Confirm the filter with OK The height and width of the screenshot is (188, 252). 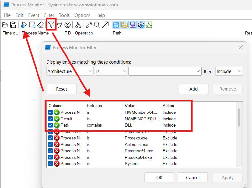click(159, 178)
